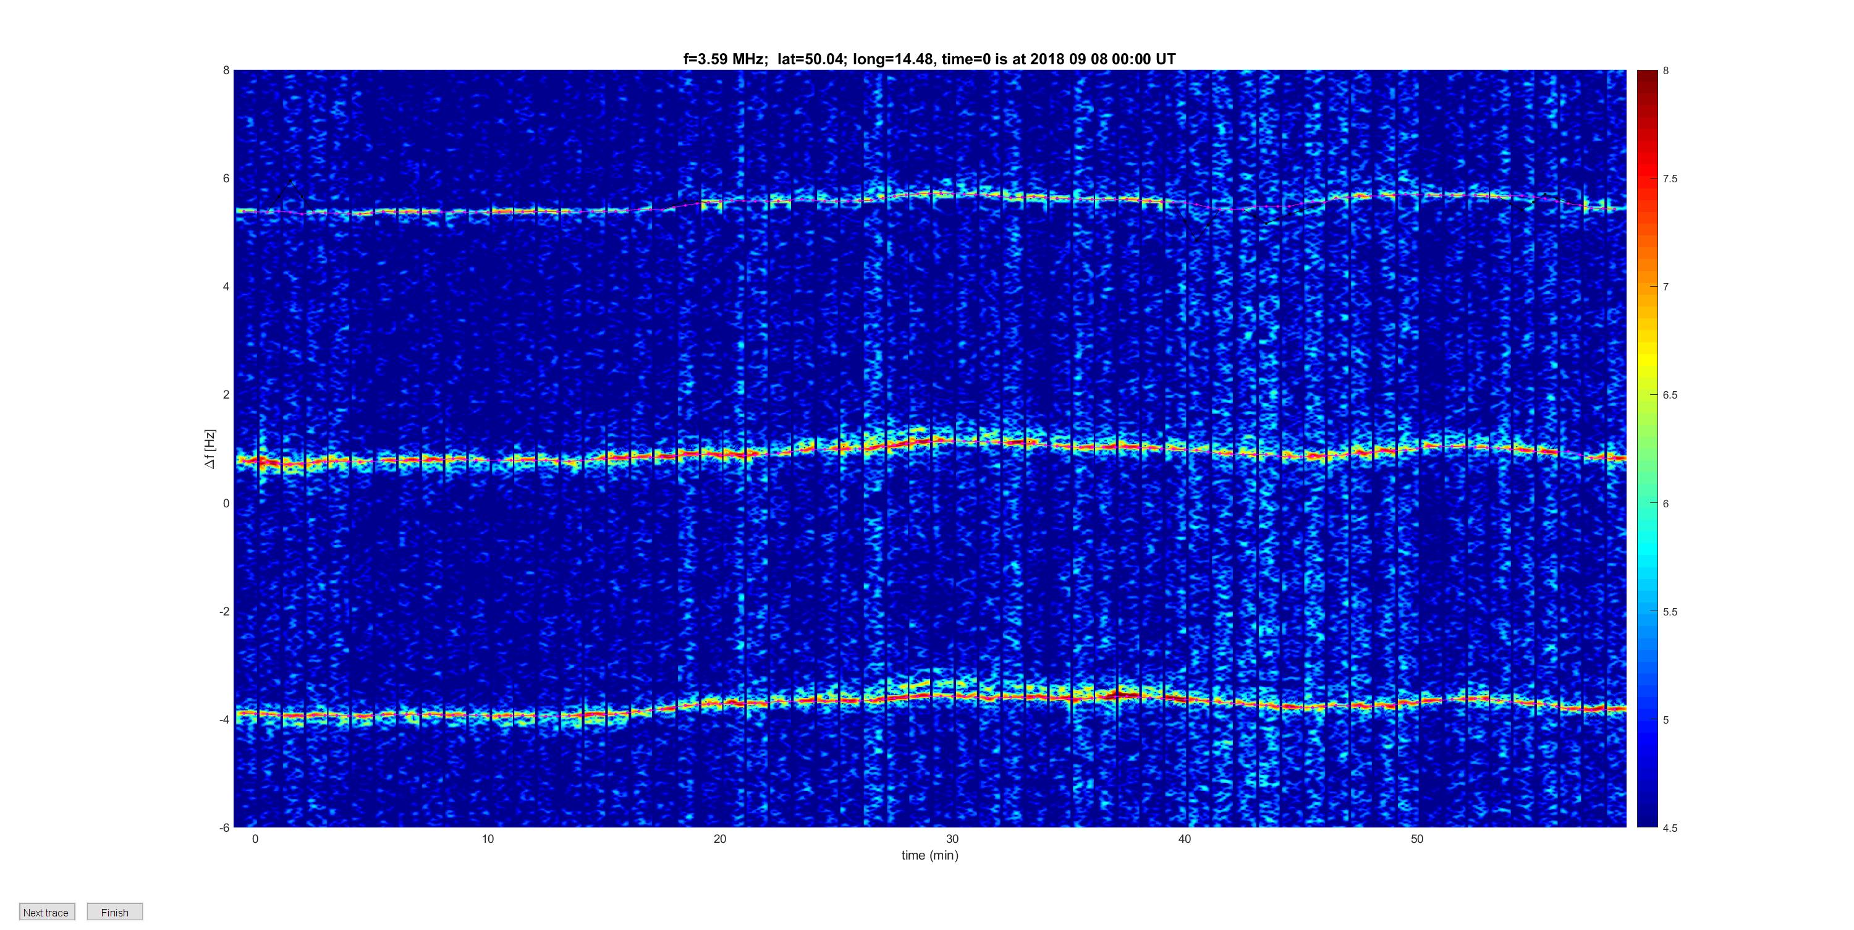This screenshot has width=1854, height=930.
Task: Click the colorbar tick label 7.5
Action: pyautogui.click(x=1670, y=179)
